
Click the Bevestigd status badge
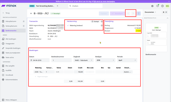[55, 14]
